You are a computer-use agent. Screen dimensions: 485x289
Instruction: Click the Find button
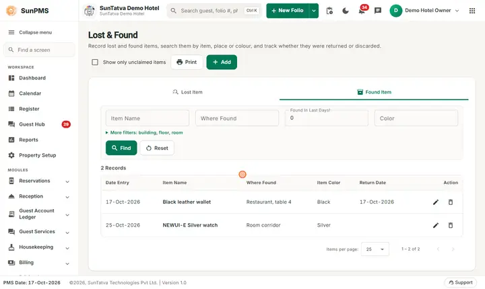point(121,149)
